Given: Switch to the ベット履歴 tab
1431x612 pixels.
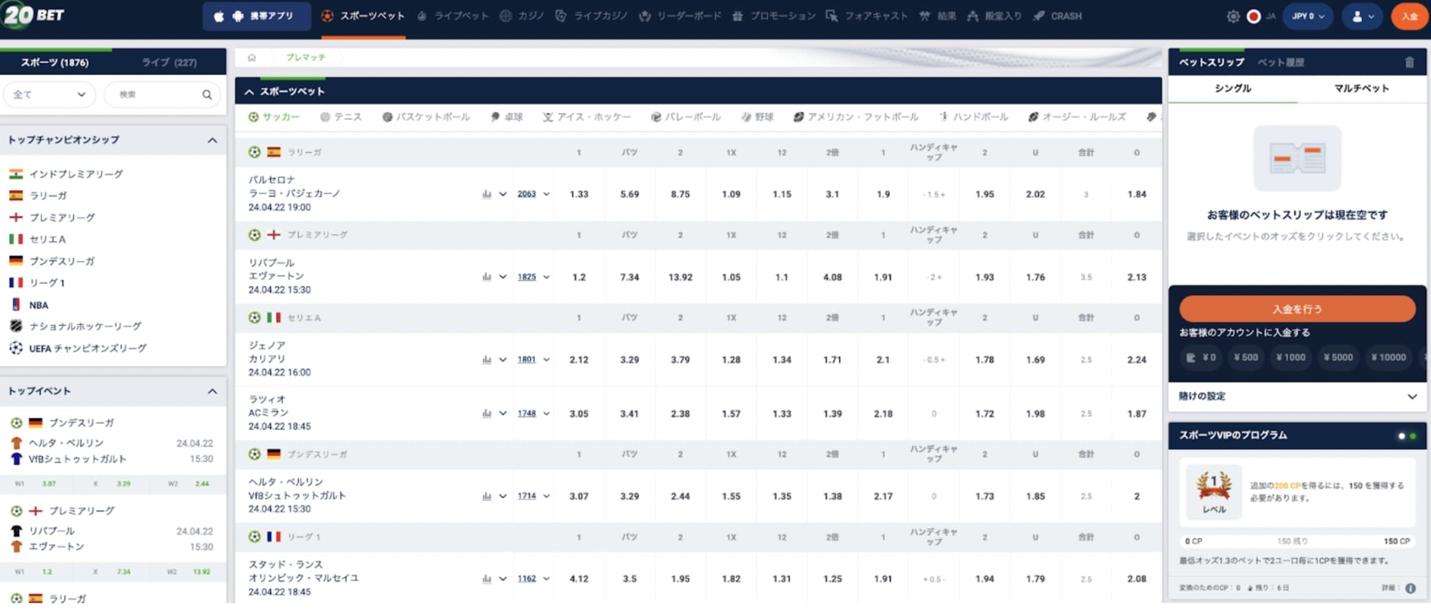Looking at the screenshot, I should point(1280,62).
